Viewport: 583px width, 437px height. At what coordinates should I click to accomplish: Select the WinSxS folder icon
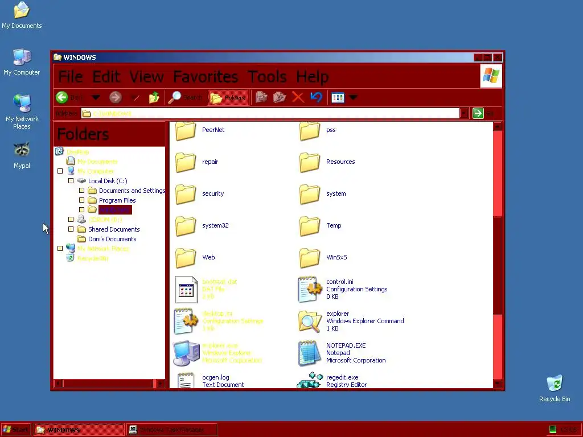[310, 258]
